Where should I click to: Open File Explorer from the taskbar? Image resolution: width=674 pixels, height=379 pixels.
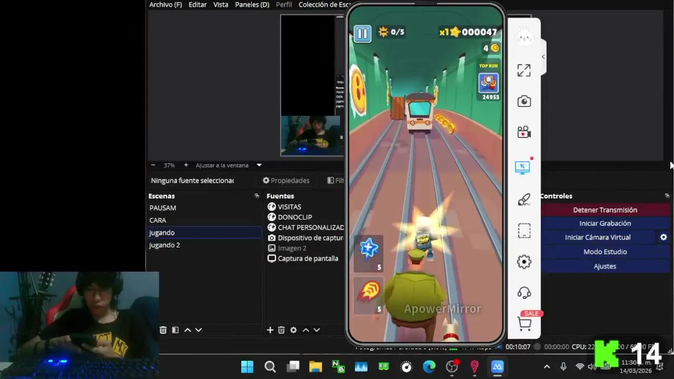315,367
